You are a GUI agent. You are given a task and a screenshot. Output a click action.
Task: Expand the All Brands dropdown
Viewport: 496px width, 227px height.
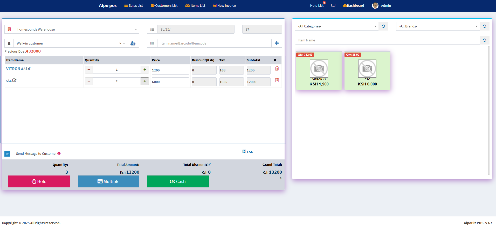coord(438,26)
